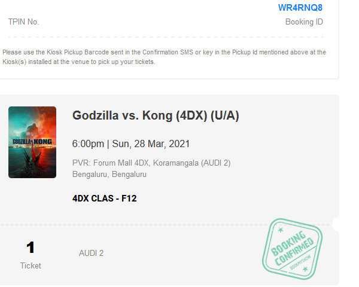359x287 pixels.
Task: Open the Godzilla vs. Kong poster thumbnail
Action: [x=32, y=142]
